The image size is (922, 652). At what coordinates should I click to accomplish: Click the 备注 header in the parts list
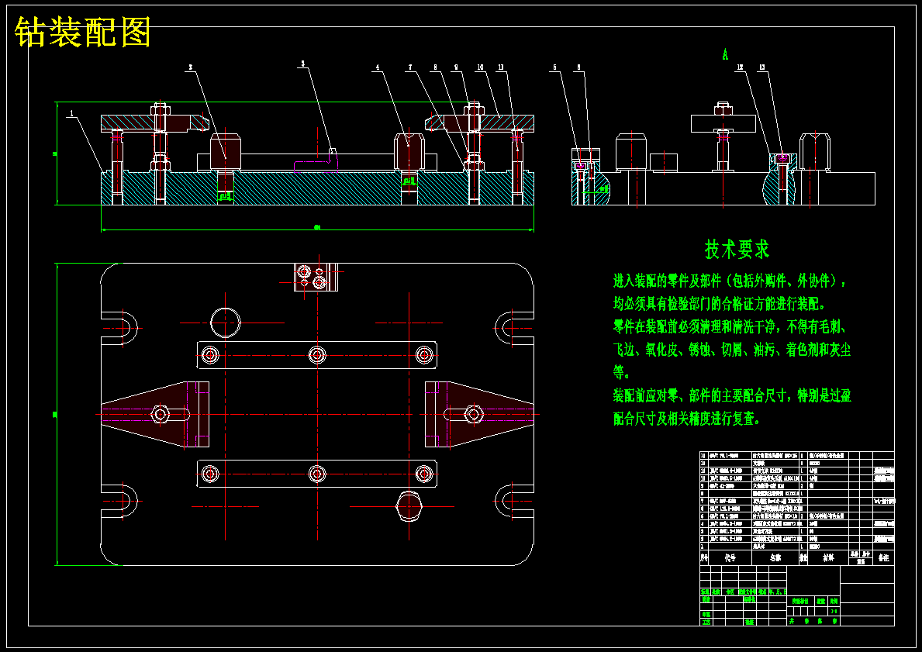click(883, 558)
